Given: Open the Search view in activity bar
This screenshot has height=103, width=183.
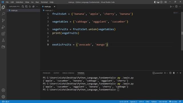Looking at the screenshot, I should [x=3, y=14].
